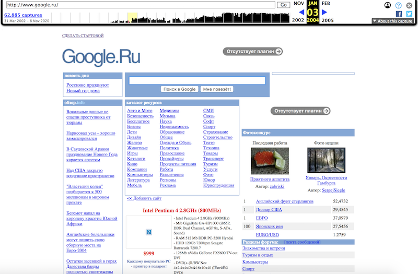Jump to NOV capture month
The height and width of the screenshot is (274, 418).
coord(299,3)
